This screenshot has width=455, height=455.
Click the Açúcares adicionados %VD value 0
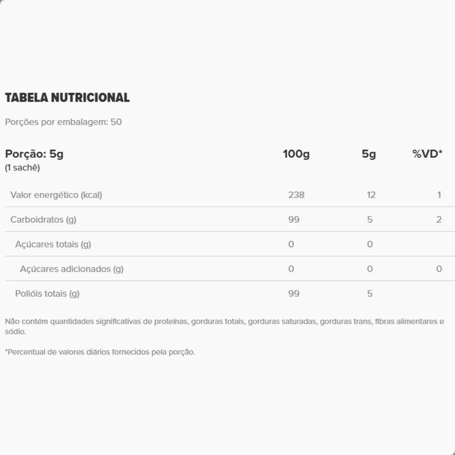[x=439, y=269]
